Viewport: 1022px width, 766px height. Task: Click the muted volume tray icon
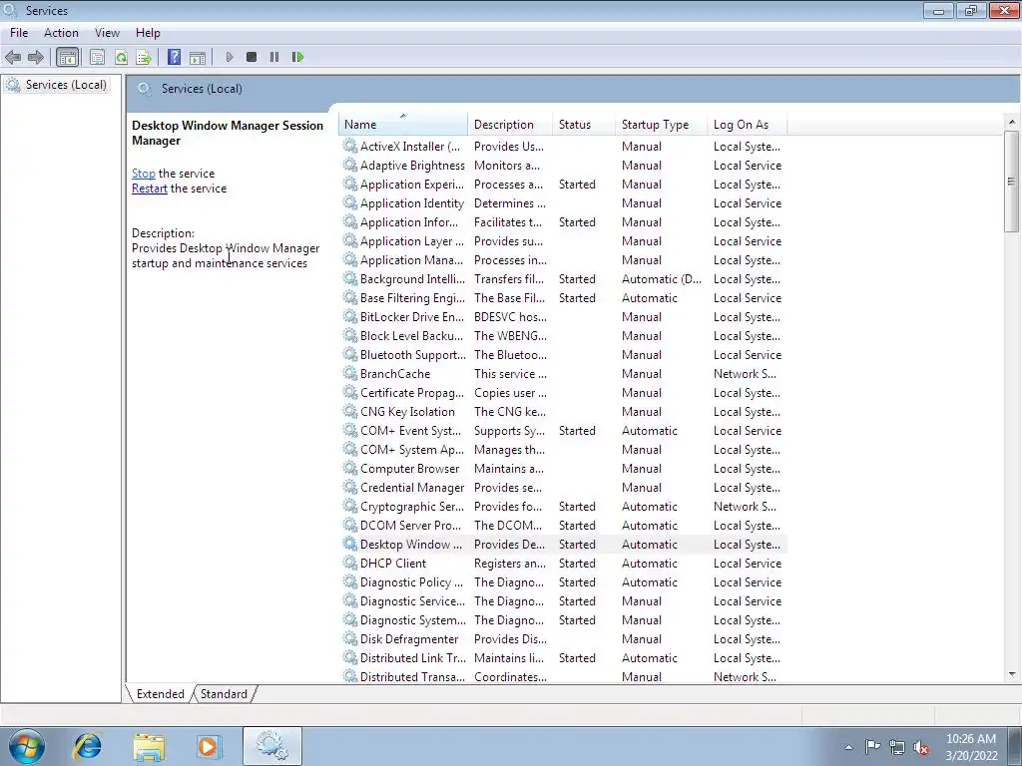pos(921,748)
